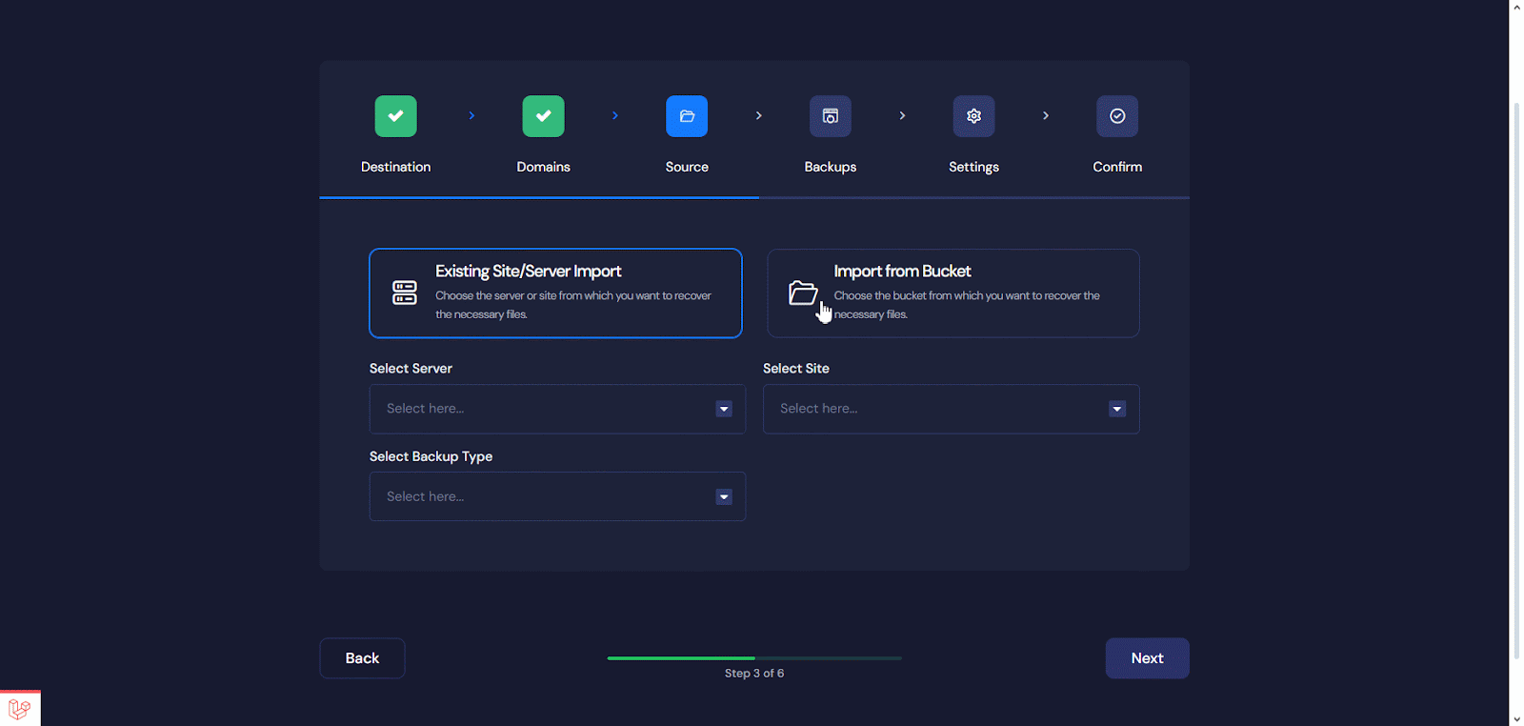Click the Laravel debug icon in bottom corner

click(x=19, y=709)
